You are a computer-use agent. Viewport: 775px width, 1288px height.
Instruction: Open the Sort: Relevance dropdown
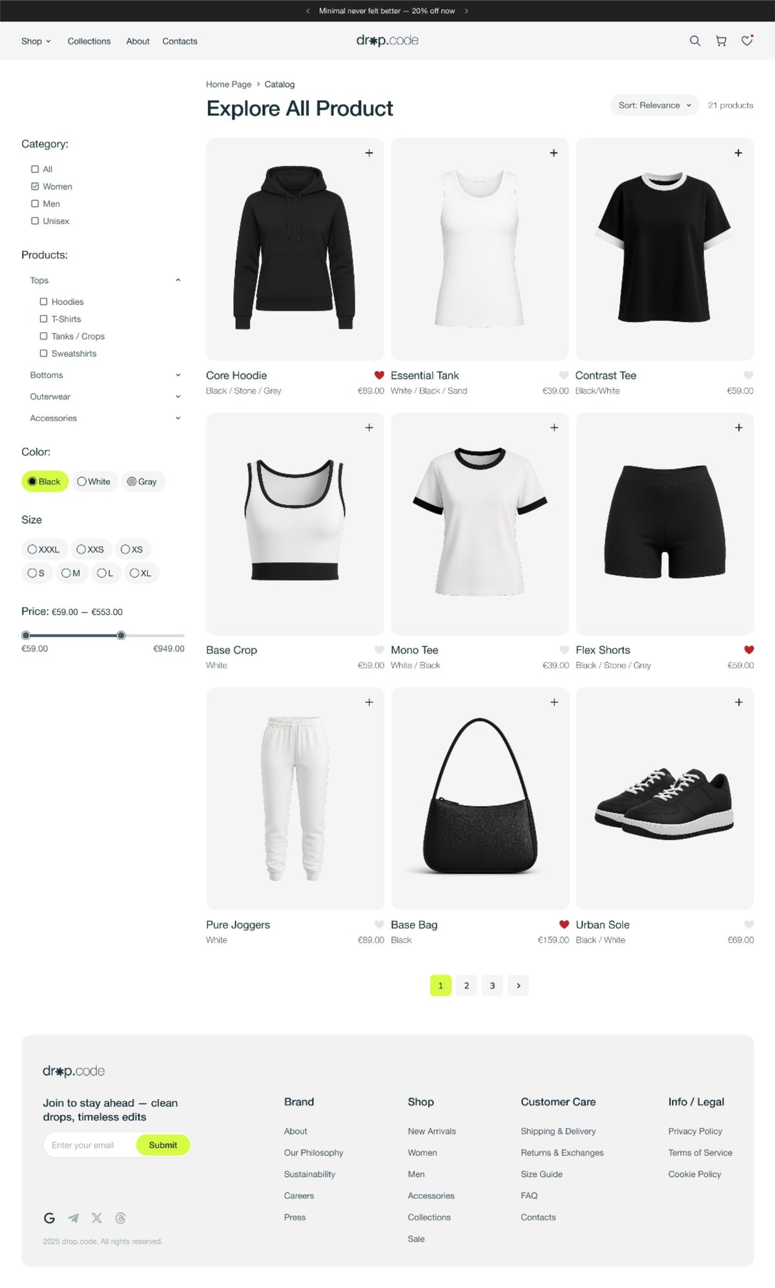(654, 105)
